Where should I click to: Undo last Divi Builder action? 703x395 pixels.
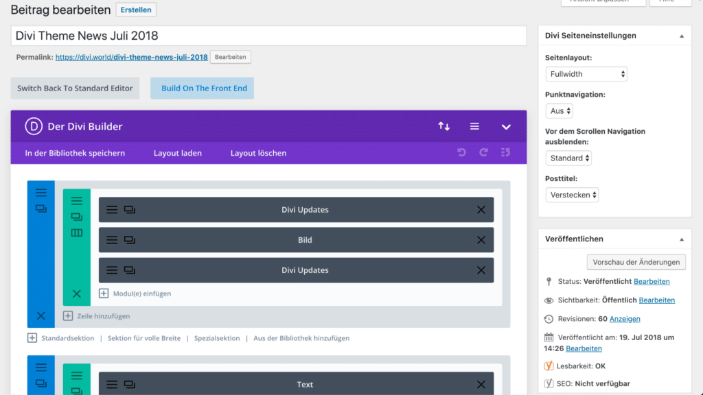[461, 152]
